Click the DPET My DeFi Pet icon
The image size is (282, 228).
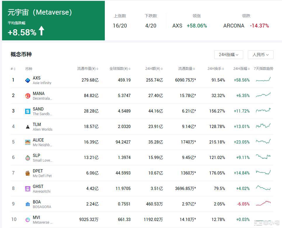click(28, 173)
